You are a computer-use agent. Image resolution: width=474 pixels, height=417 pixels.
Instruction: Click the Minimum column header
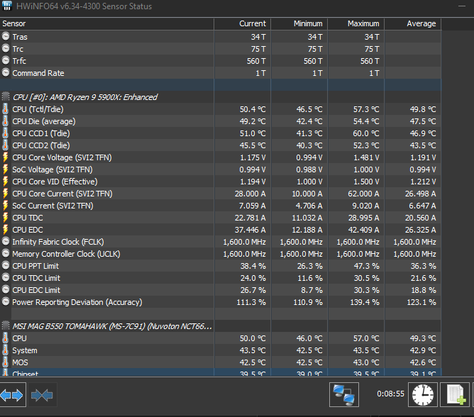pos(299,23)
